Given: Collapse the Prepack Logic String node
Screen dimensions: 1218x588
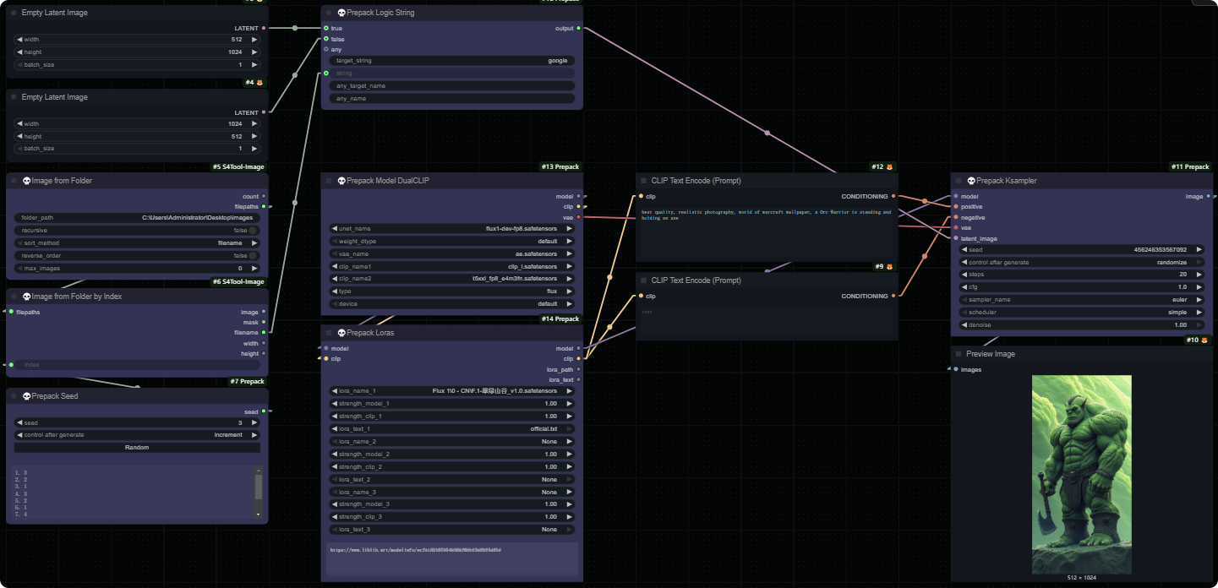Looking at the screenshot, I should [329, 14].
